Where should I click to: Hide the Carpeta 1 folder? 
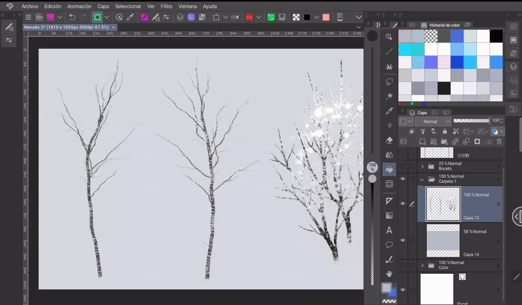click(x=403, y=179)
